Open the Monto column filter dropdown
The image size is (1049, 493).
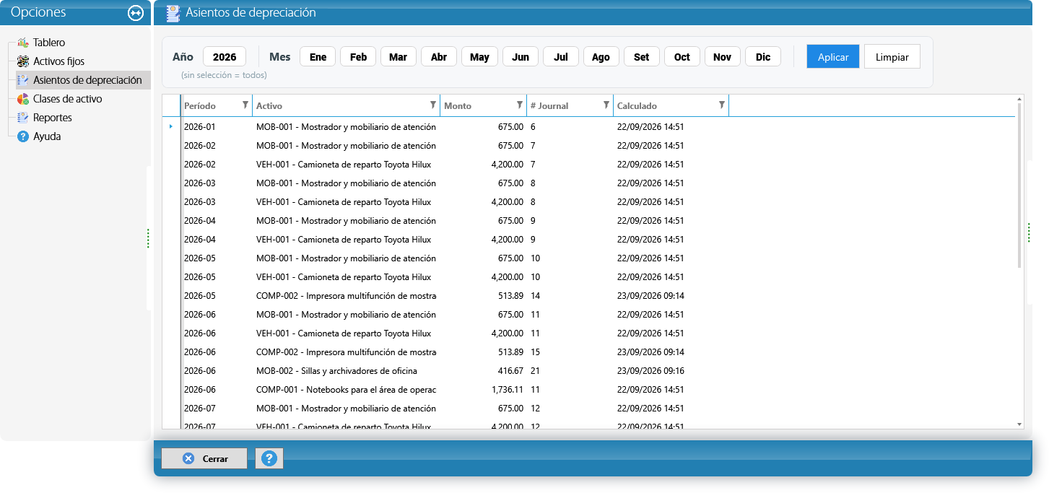click(520, 105)
